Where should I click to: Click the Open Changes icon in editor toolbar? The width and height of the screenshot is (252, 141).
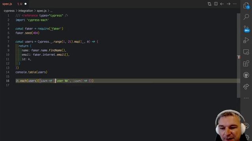(209, 4)
